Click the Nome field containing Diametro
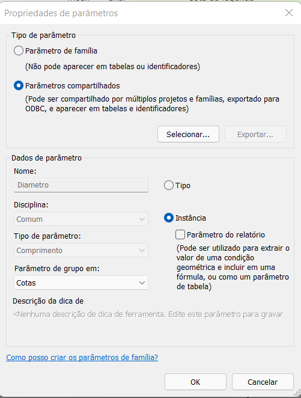The image size is (301, 398). (x=81, y=185)
